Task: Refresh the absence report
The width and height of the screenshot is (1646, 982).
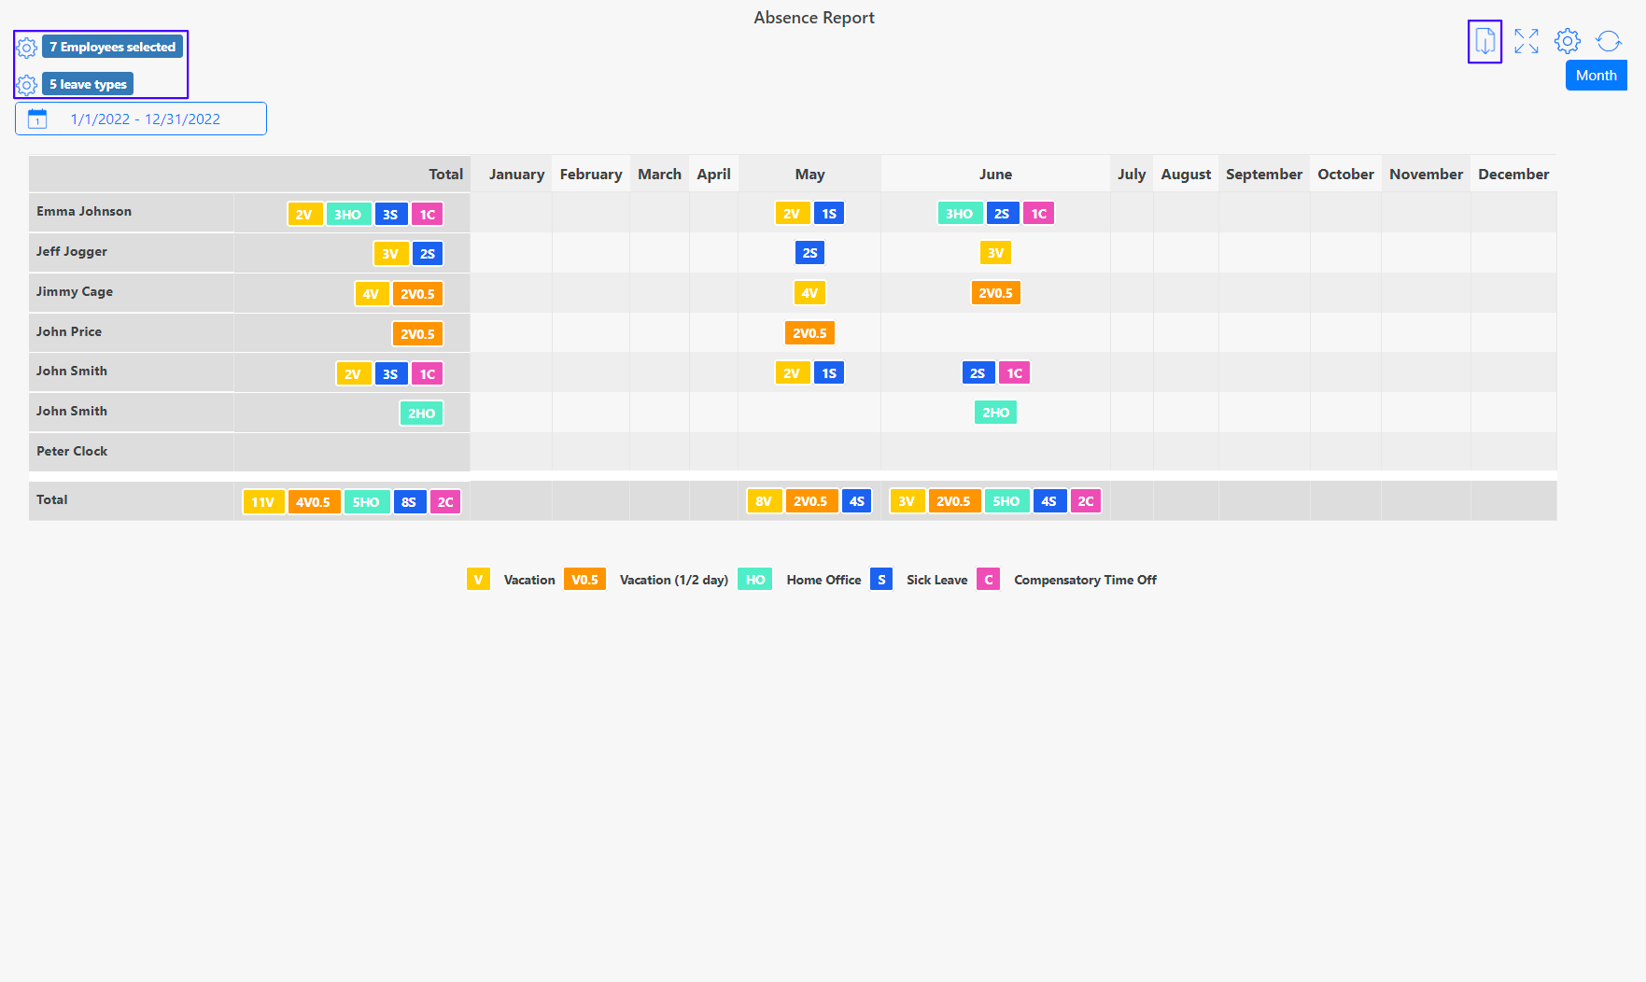Action: click(1609, 41)
